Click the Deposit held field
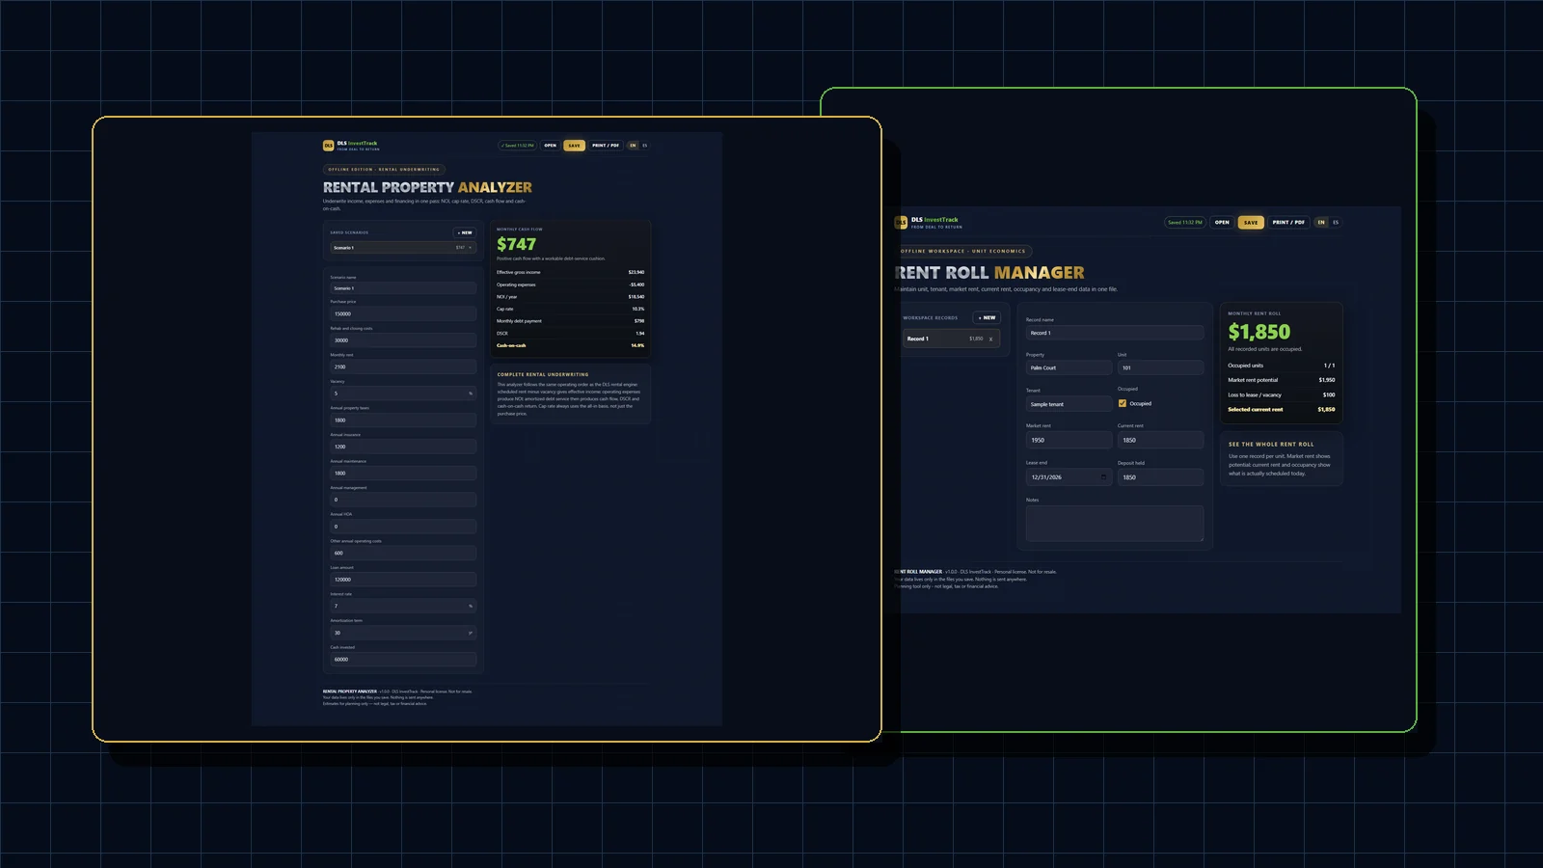 1160,477
